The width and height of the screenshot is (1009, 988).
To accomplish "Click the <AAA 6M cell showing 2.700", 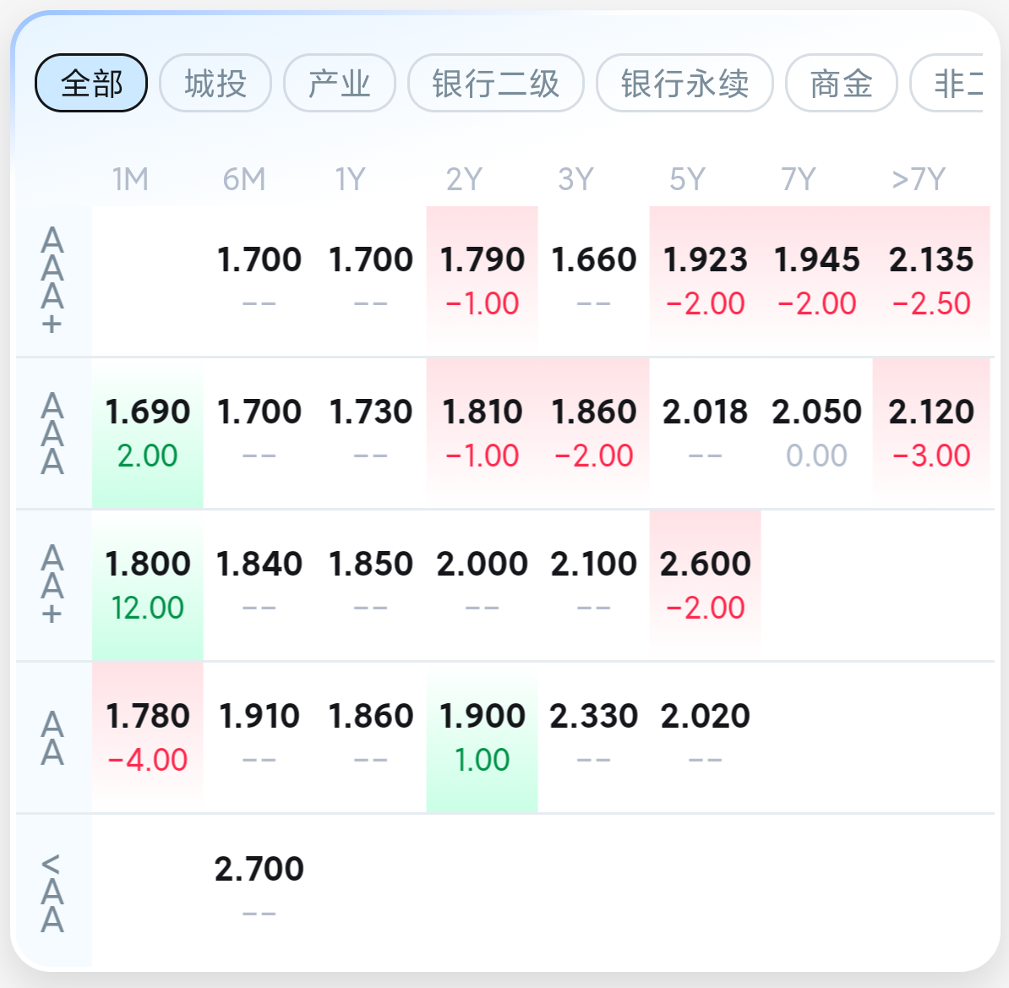I will click(259, 890).
